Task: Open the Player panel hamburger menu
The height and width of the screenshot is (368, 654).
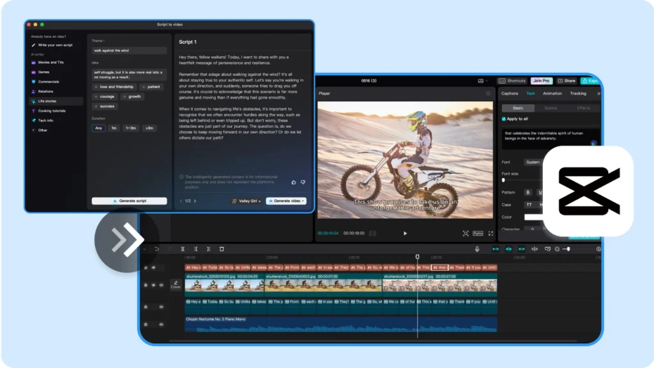Action: (489, 93)
